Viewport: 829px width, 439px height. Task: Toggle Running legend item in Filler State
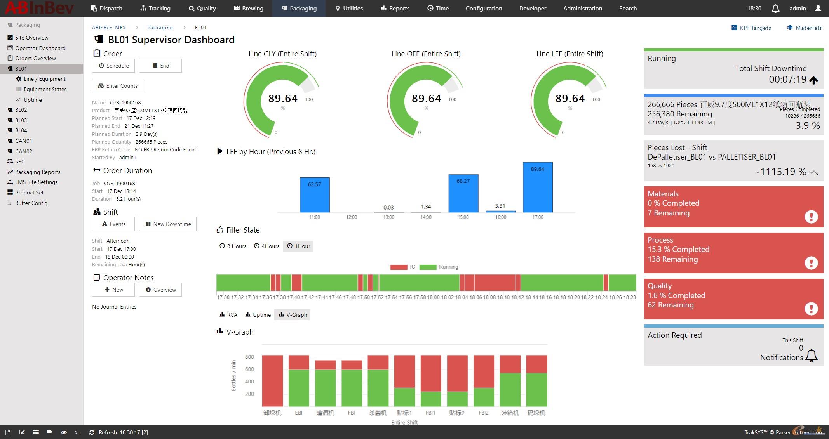[439, 267]
